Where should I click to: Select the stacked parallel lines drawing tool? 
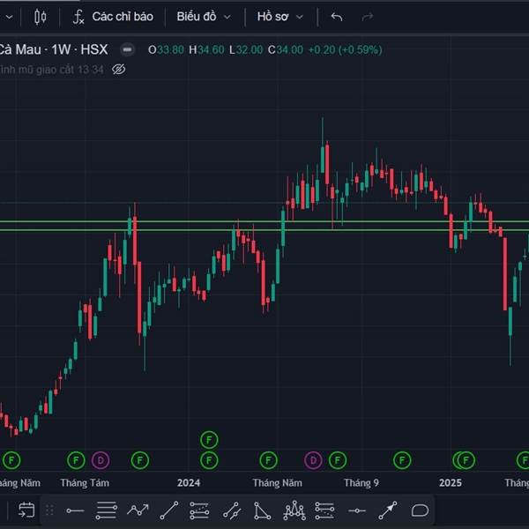point(107,510)
